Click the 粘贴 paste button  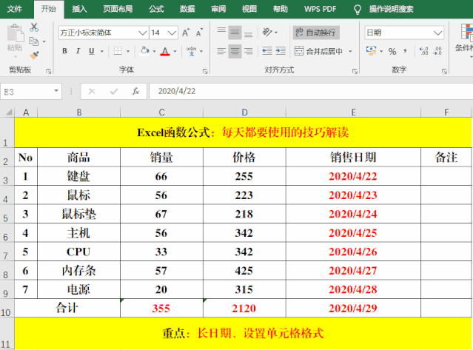click(x=14, y=40)
